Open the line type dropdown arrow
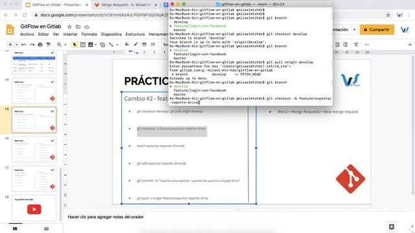Image resolution: width=415 pixels, height=233 pixels. 117,45
